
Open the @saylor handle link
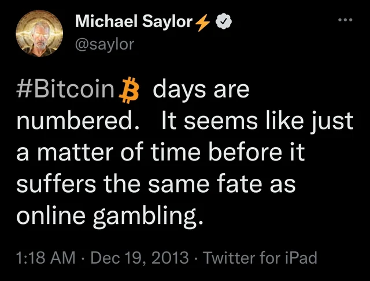click(x=105, y=44)
